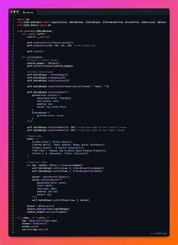Click the "background-color: lightgrey;" line
The height and width of the screenshot is (245, 178).
(x=54, y=98)
